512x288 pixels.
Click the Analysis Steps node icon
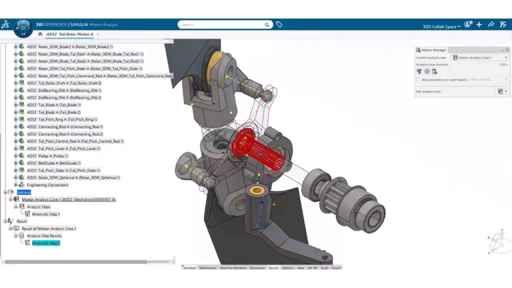[22, 207]
